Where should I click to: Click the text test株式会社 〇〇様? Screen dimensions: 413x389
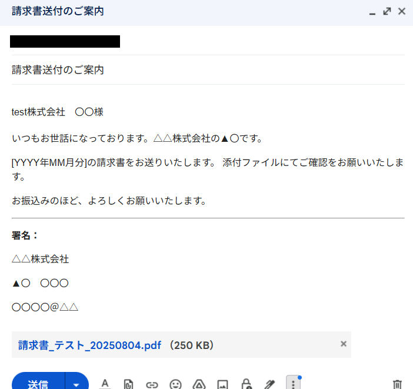(58, 112)
